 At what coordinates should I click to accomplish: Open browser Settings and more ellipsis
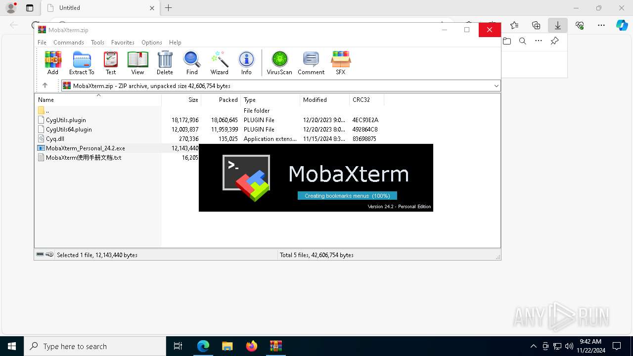(x=601, y=25)
